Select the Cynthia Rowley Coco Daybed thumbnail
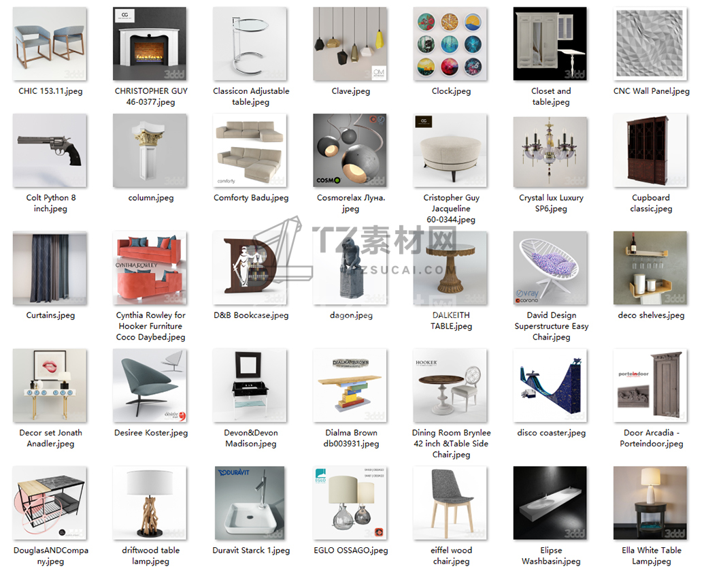Viewport: 704px width, 571px height. (x=150, y=268)
